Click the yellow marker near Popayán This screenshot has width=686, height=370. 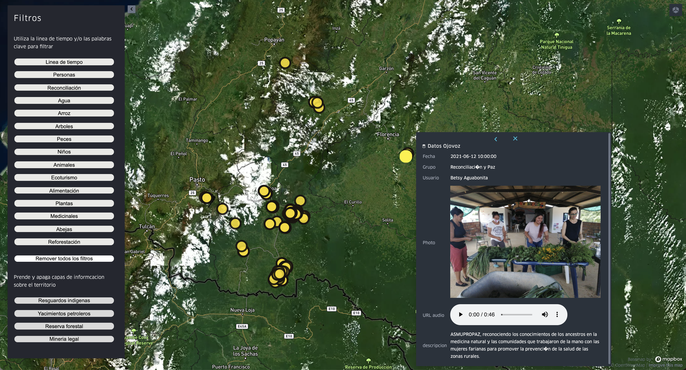coord(285,63)
